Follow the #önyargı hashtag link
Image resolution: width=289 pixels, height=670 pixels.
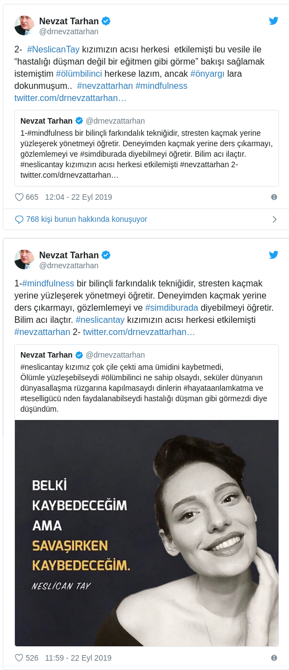click(207, 74)
